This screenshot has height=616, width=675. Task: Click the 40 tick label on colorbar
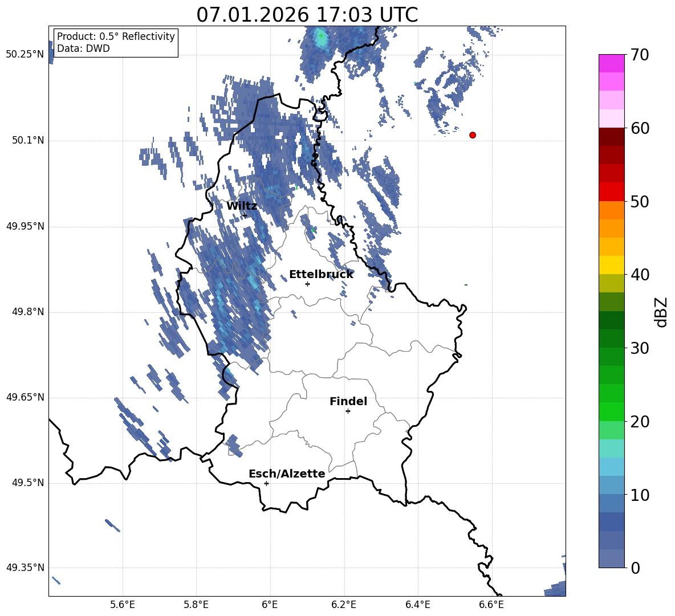coord(640,275)
